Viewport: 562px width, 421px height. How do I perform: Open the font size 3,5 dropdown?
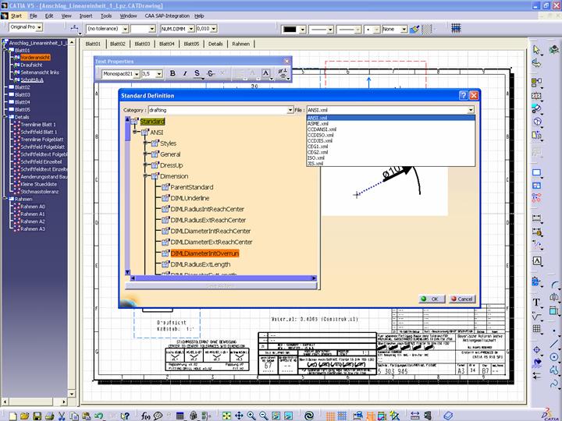point(159,74)
